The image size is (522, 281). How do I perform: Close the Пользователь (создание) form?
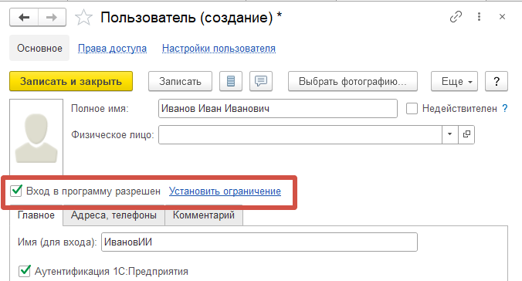[503, 17]
